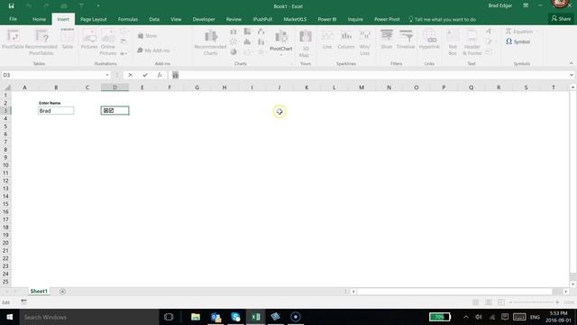This screenshot has height=325, width=577.
Task: Click the Equation button
Action: (x=519, y=32)
